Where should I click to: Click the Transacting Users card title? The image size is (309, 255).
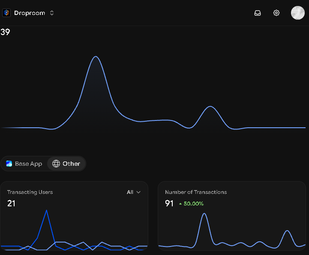click(30, 192)
